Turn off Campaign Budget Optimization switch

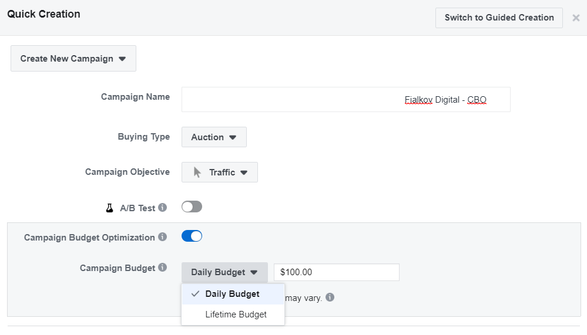pos(192,236)
